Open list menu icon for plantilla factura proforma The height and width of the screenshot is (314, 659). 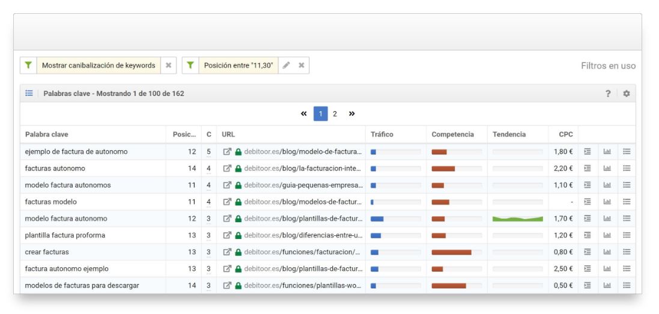tap(627, 235)
